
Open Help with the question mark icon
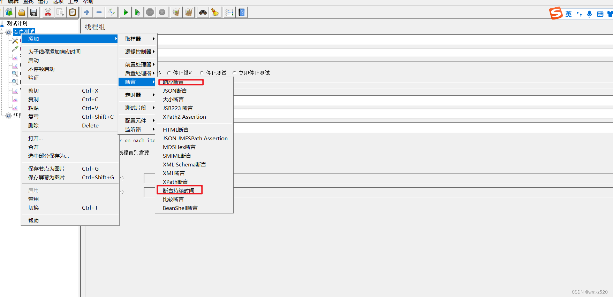point(242,13)
